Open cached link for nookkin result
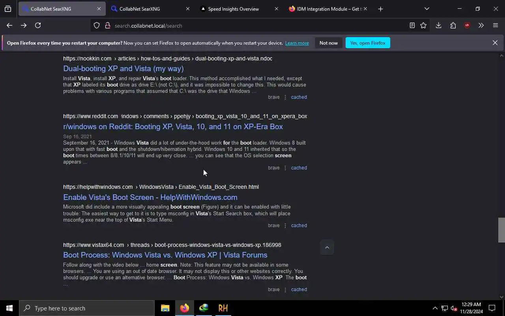505x316 pixels. [x=299, y=97]
